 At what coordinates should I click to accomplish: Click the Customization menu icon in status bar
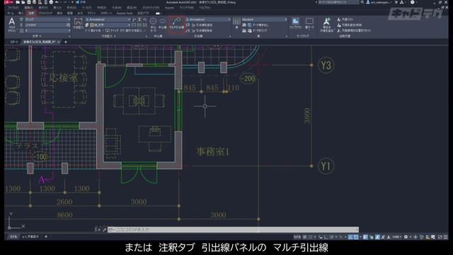(446, 237)
